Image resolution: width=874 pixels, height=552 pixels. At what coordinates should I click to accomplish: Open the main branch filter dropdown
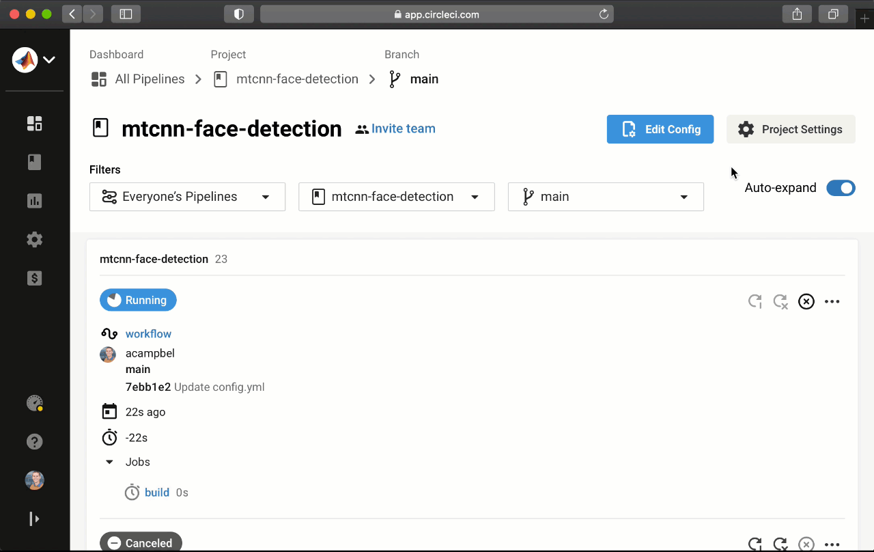pos(606,197)
